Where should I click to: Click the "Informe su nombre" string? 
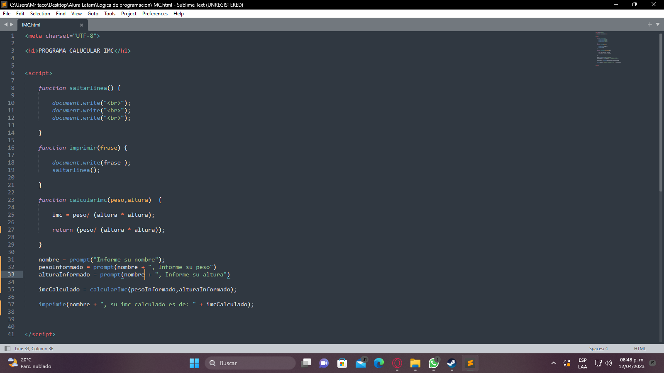pyautogui.click(x=126, y=259)
